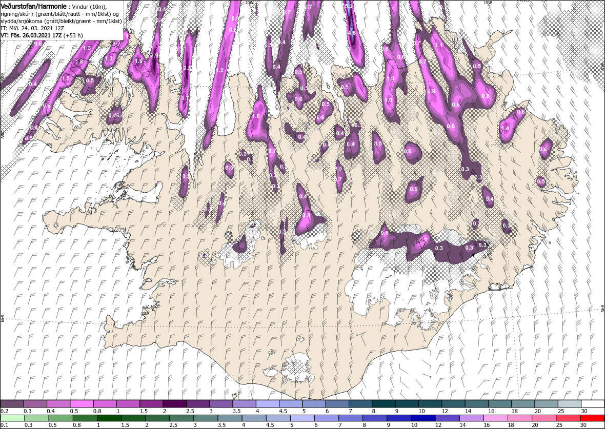Click the '3.5' label under the snow legend row
Screen dimensions: 605x429
tap(236, 411)
